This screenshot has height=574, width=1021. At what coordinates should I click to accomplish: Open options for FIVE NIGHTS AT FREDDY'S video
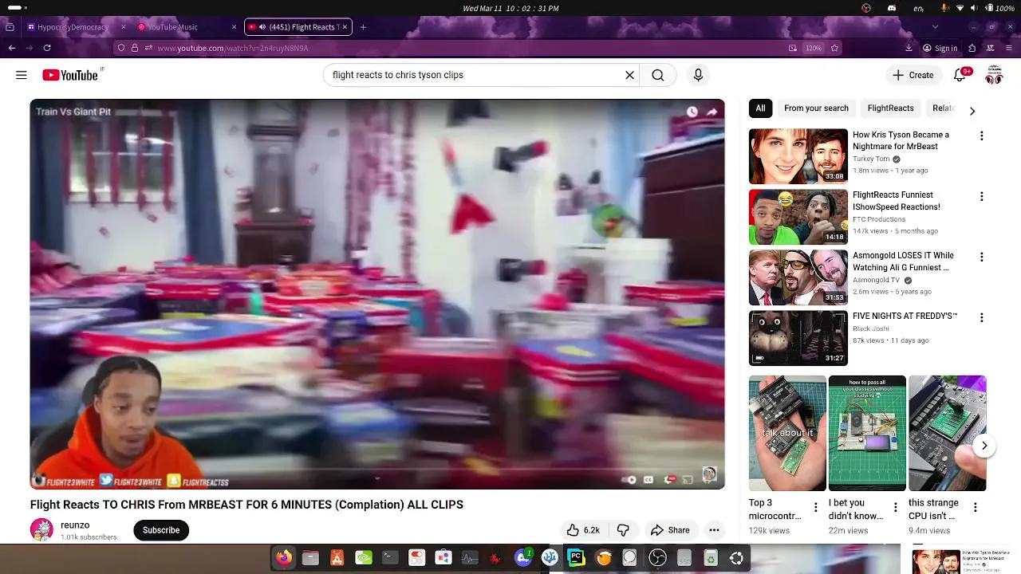[x=981, y=317]
